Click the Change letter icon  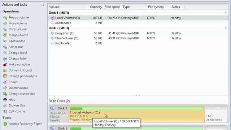point(5,58)
